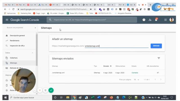
Task: Click the 47 discovered URLs value
Action: click(158, 73)
